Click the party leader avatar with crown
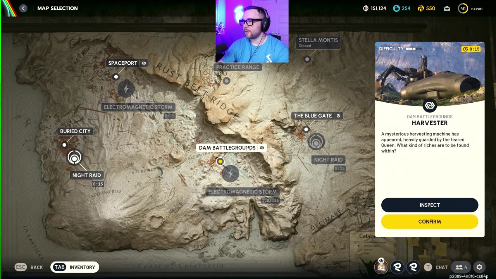 (x=381, y=266)
